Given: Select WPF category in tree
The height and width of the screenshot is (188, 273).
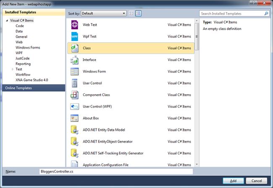Looking at the screenshot, I should 19,53.
